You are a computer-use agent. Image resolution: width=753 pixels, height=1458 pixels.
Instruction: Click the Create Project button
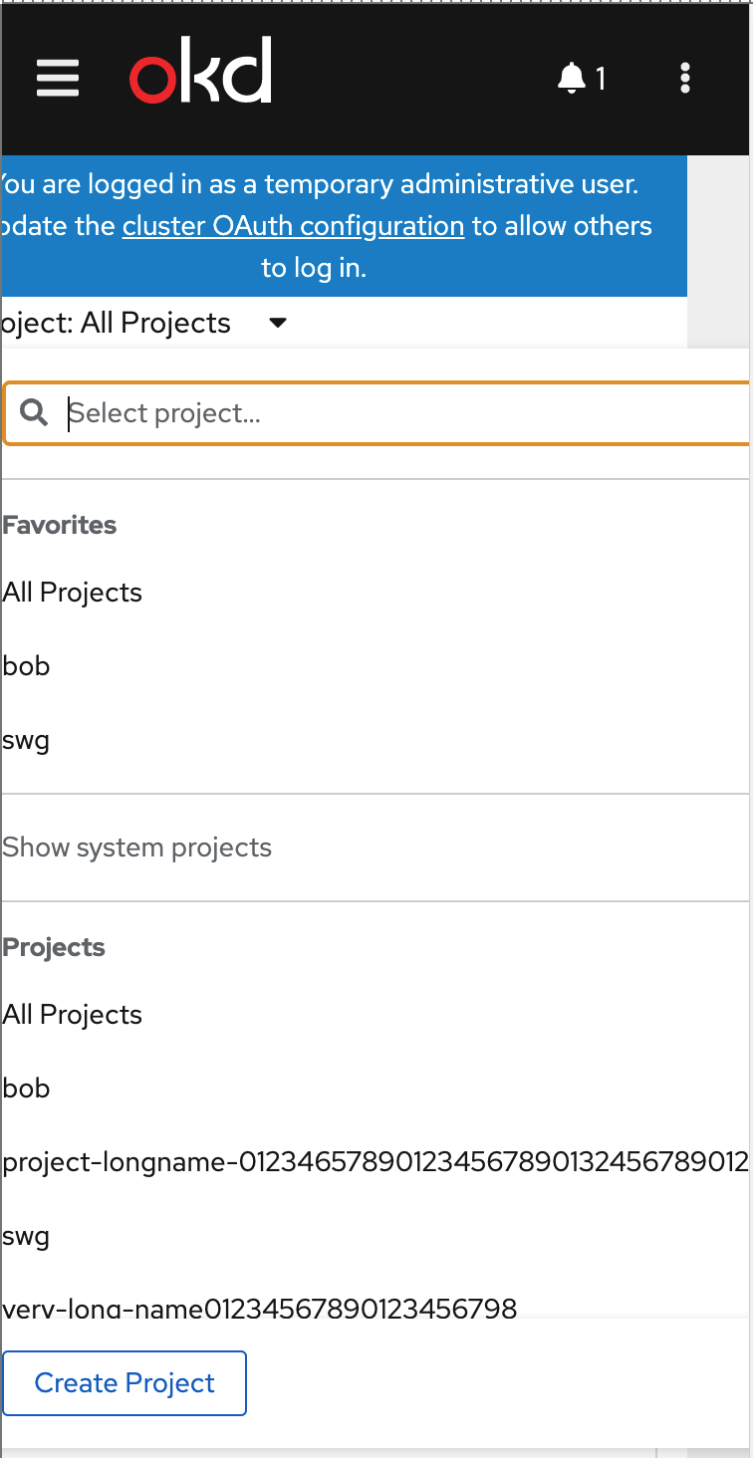(125, 1383)
